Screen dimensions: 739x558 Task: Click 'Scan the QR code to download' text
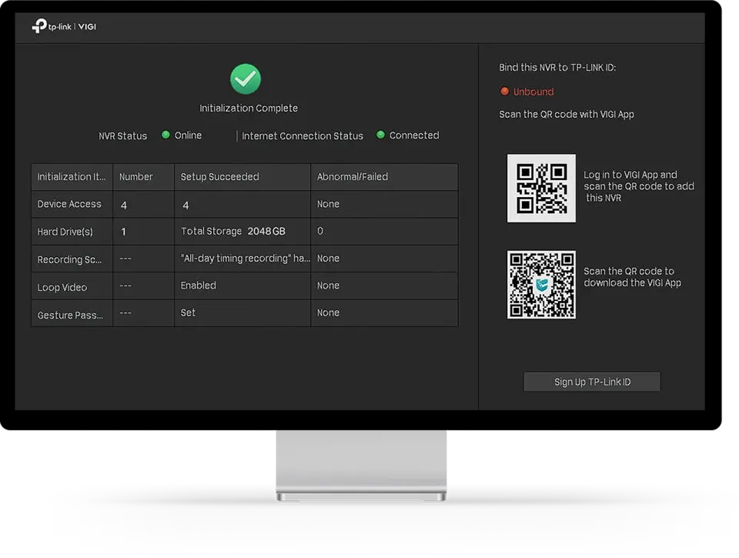[632, 277]
